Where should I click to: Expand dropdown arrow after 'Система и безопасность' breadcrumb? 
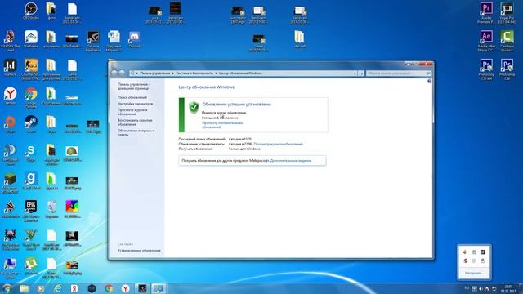click(x=216, y=73)
